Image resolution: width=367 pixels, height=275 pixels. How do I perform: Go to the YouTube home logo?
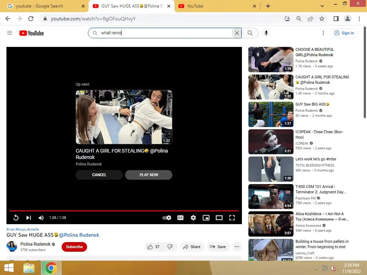[32, 33]
